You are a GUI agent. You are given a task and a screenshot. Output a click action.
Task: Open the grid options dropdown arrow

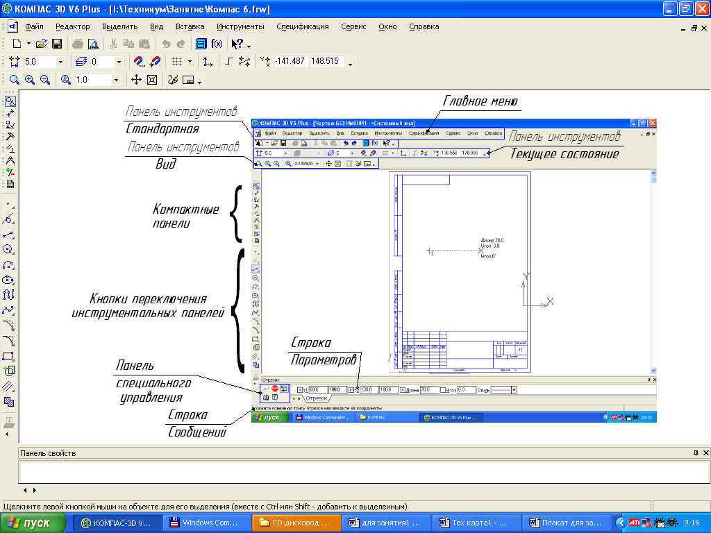pos(190,62)
